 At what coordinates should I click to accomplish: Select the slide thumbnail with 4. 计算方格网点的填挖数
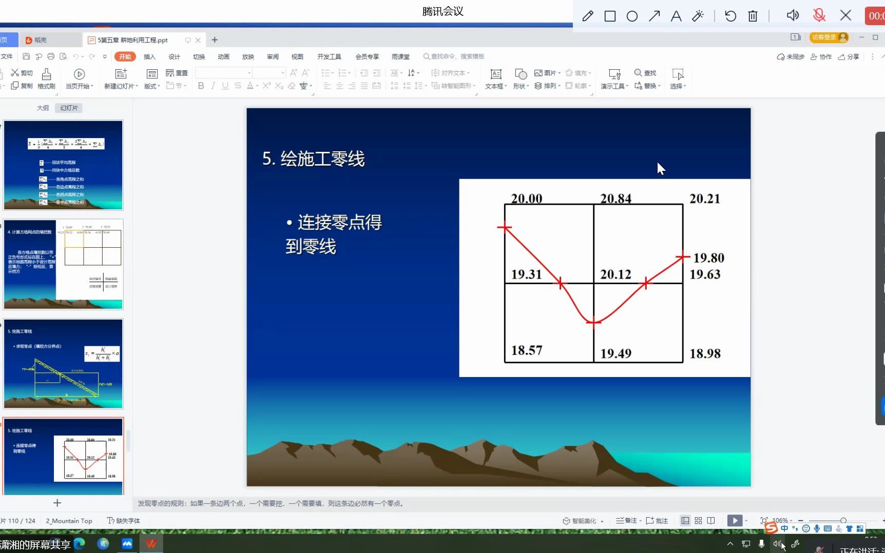pyautogui.click(x=63, y=264)
